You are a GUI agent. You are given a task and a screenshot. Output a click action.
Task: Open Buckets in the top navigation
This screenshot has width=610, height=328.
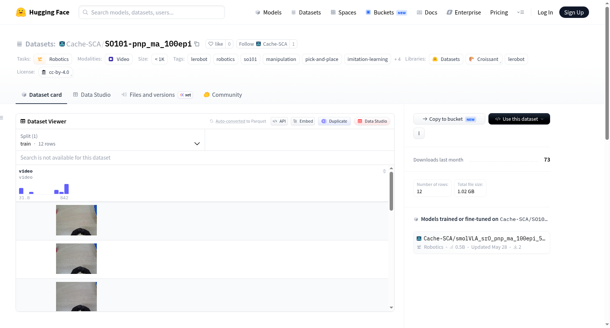point(386,12)
